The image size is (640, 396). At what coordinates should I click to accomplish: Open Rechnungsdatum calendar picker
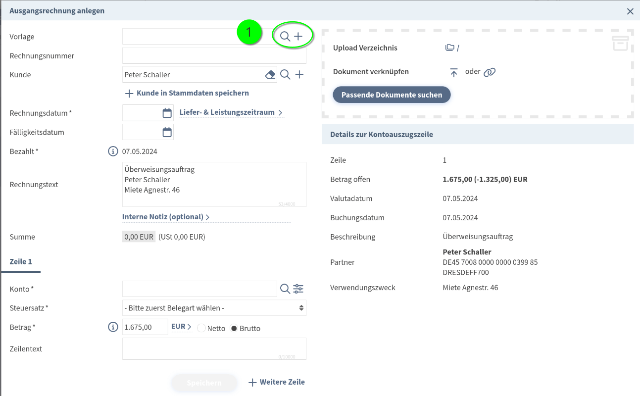pyautogui.click(x=167, y=113)
